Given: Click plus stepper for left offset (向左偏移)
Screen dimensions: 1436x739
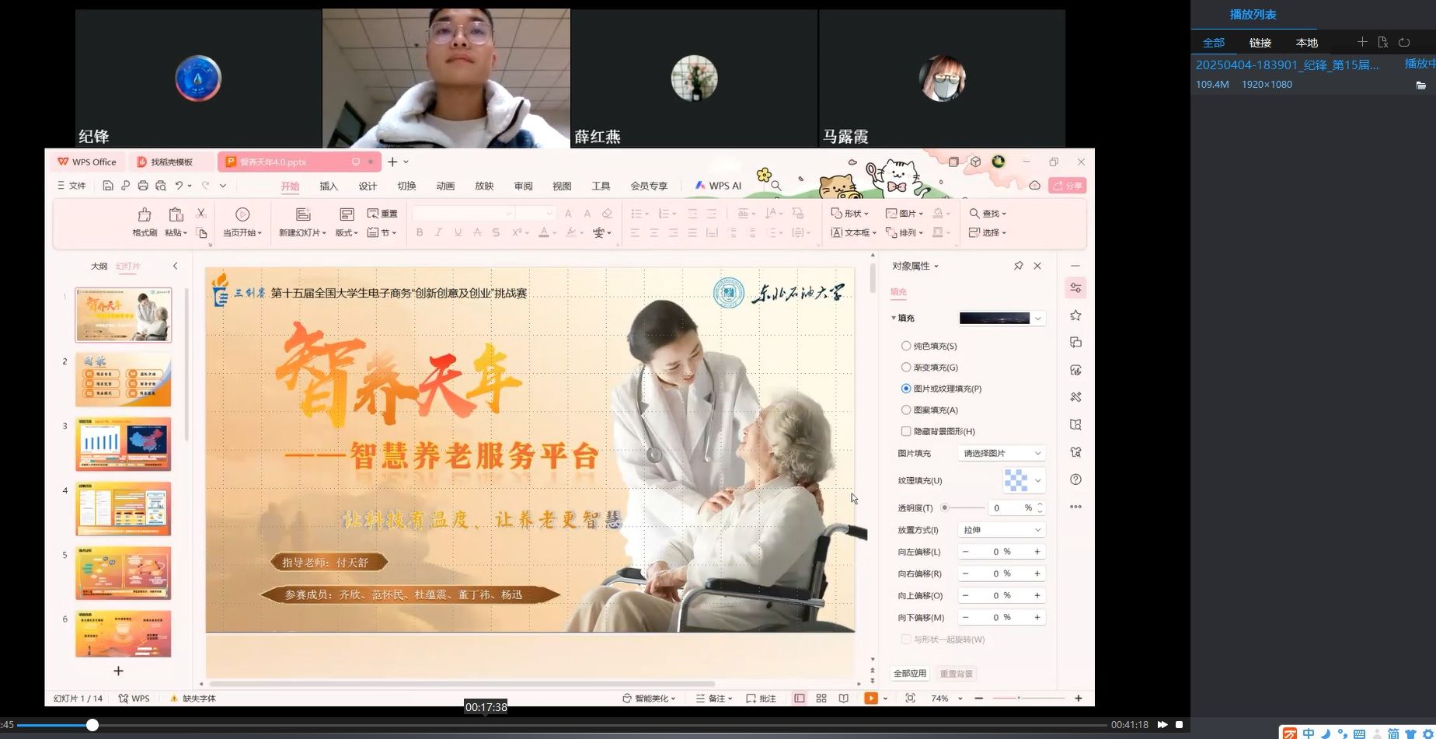Looking at the screenshot, I should (x=1037, y=552).
